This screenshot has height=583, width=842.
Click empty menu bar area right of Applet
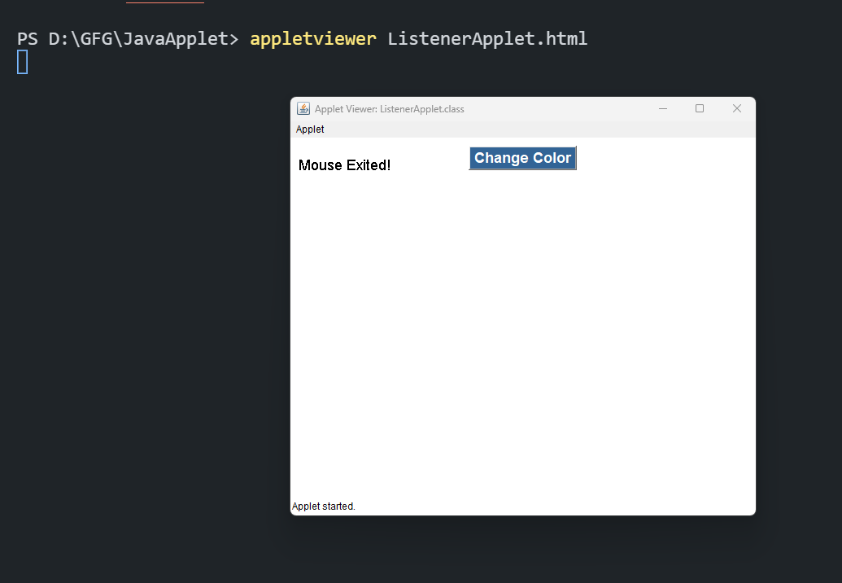pyautogui.click(x=537, y=129)
